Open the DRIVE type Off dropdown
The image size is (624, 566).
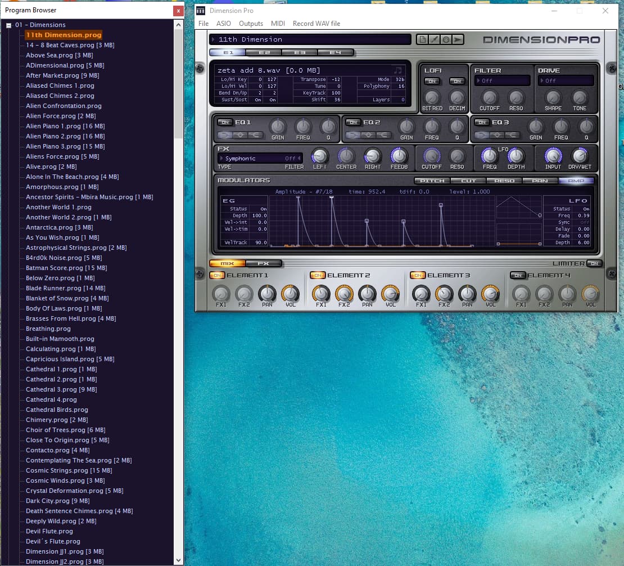click(566, 81)
